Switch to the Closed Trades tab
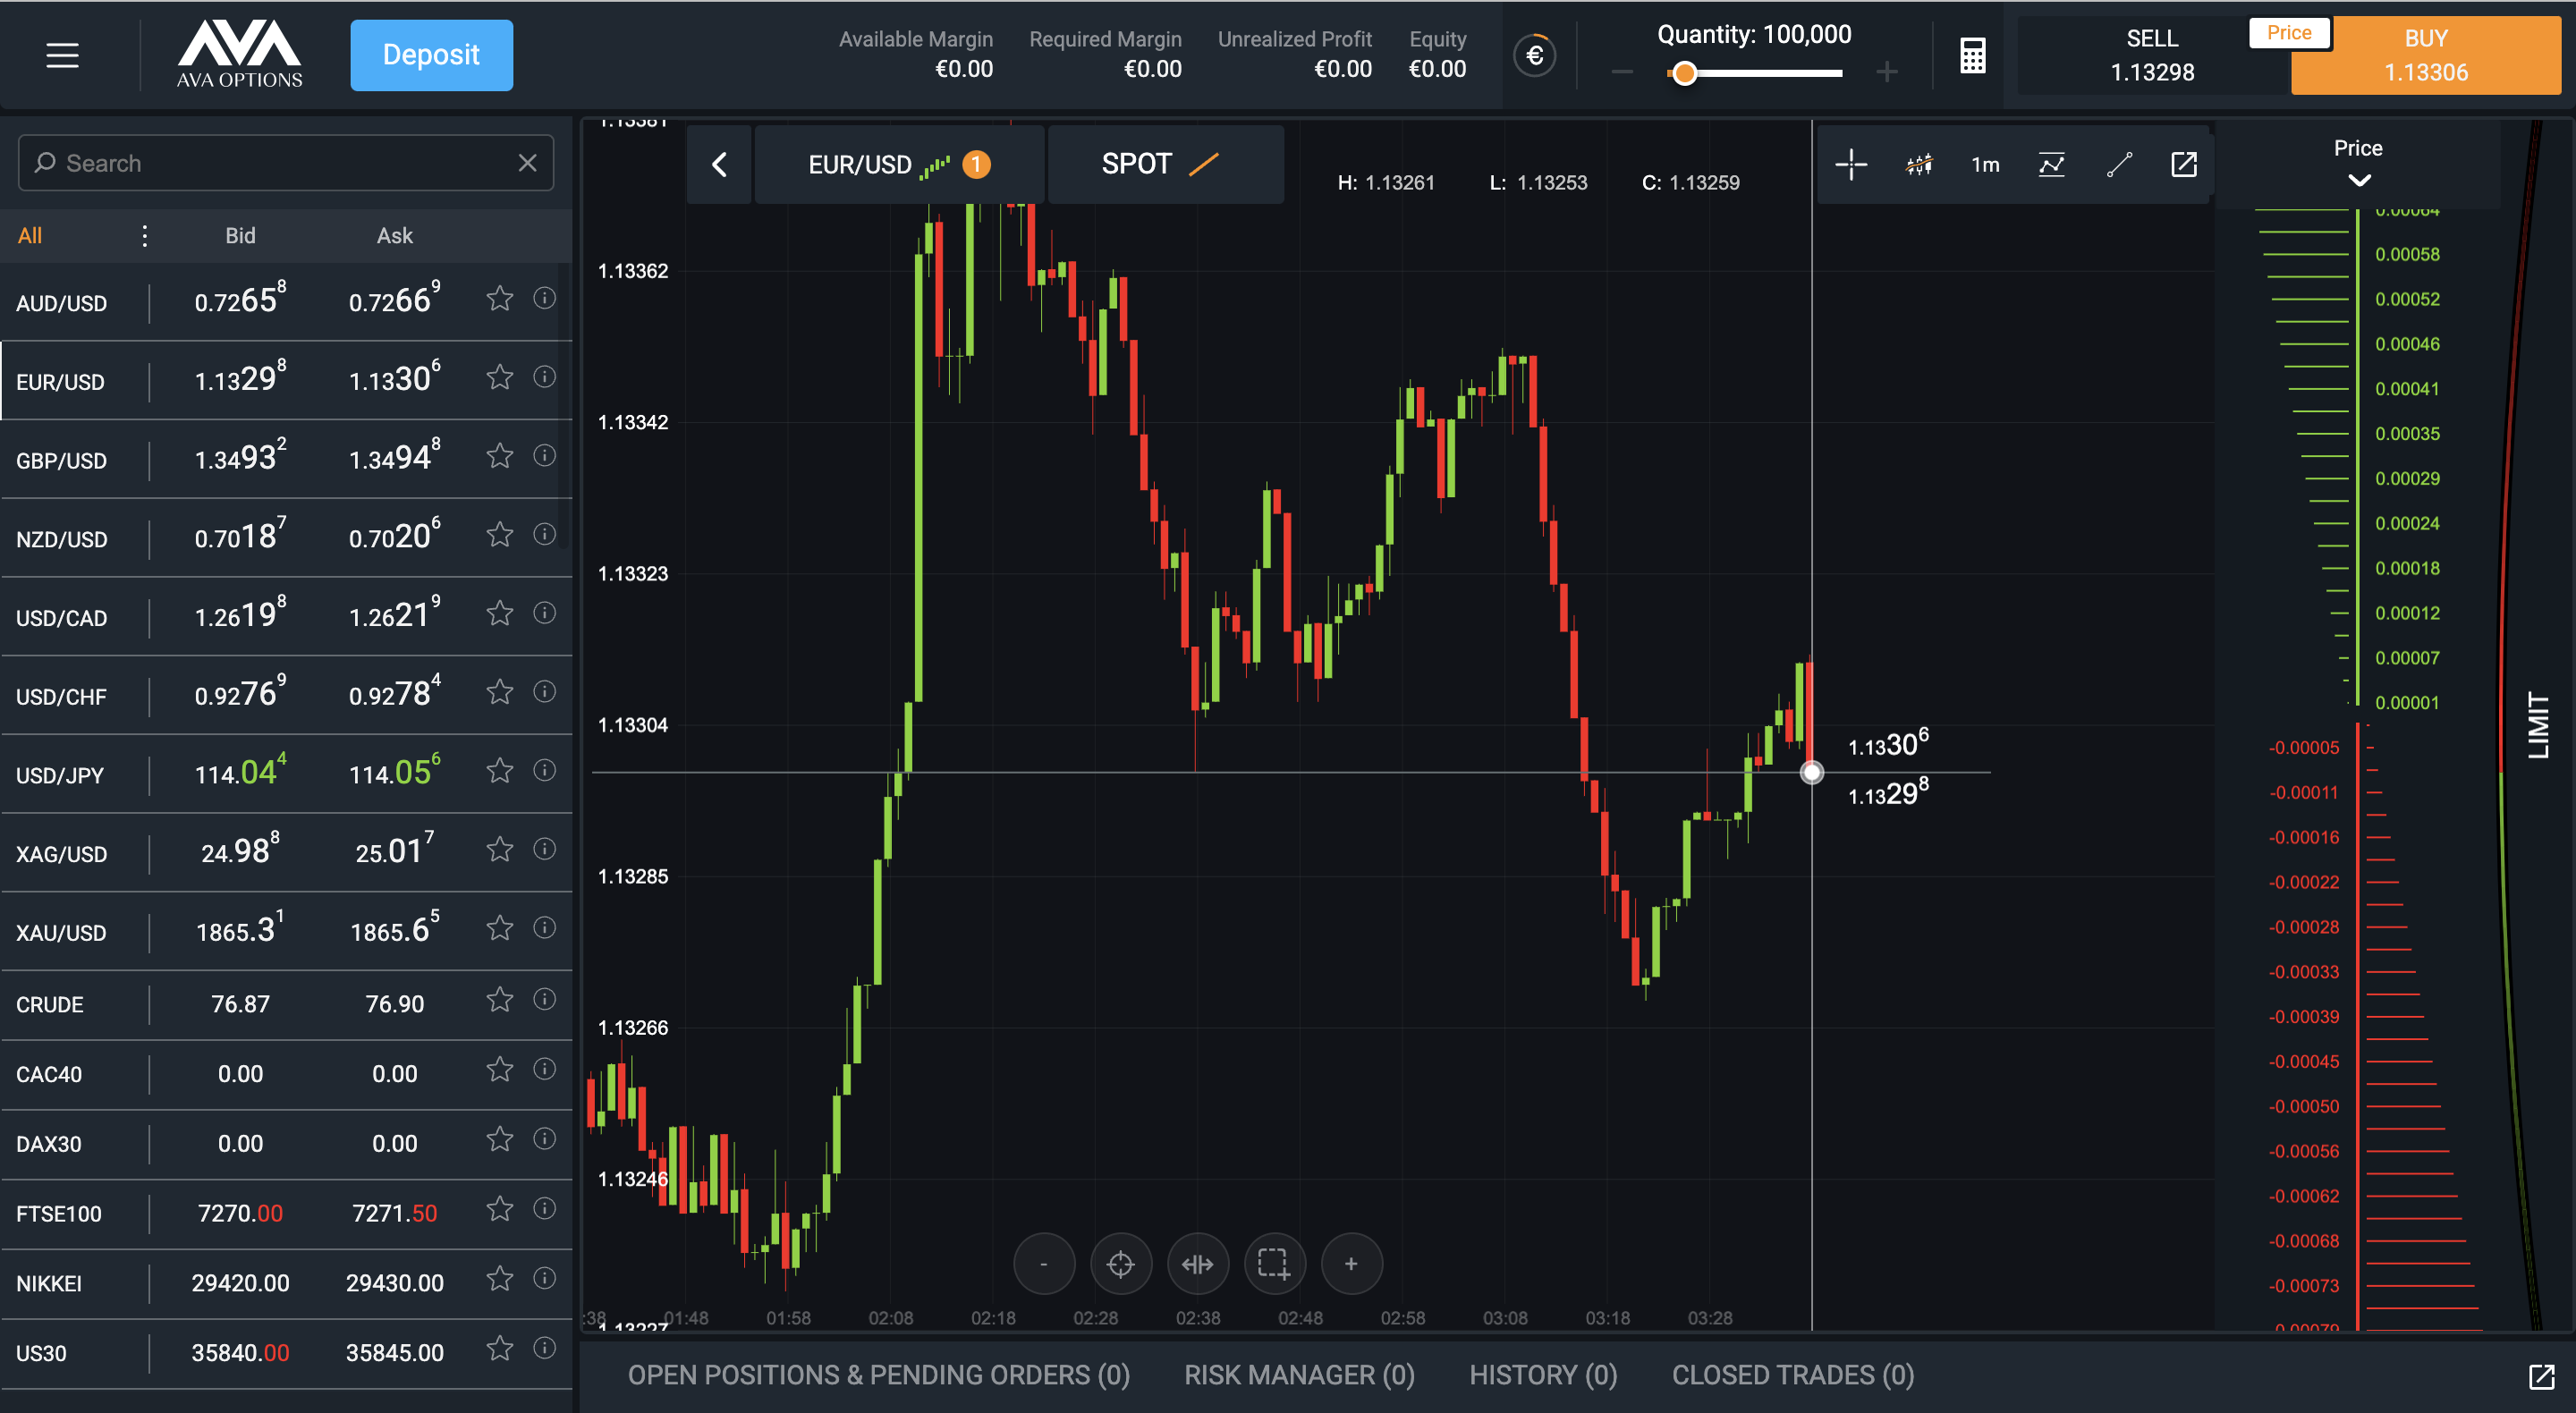The height and width of the screenshot is (1413, 2576). (x=1793, y=1375)
